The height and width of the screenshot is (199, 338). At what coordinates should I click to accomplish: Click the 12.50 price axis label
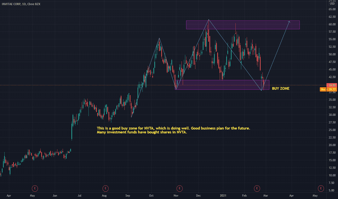point(332,168)
